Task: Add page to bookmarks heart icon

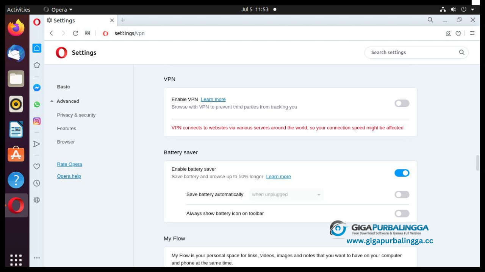Action: pos(458,33)
